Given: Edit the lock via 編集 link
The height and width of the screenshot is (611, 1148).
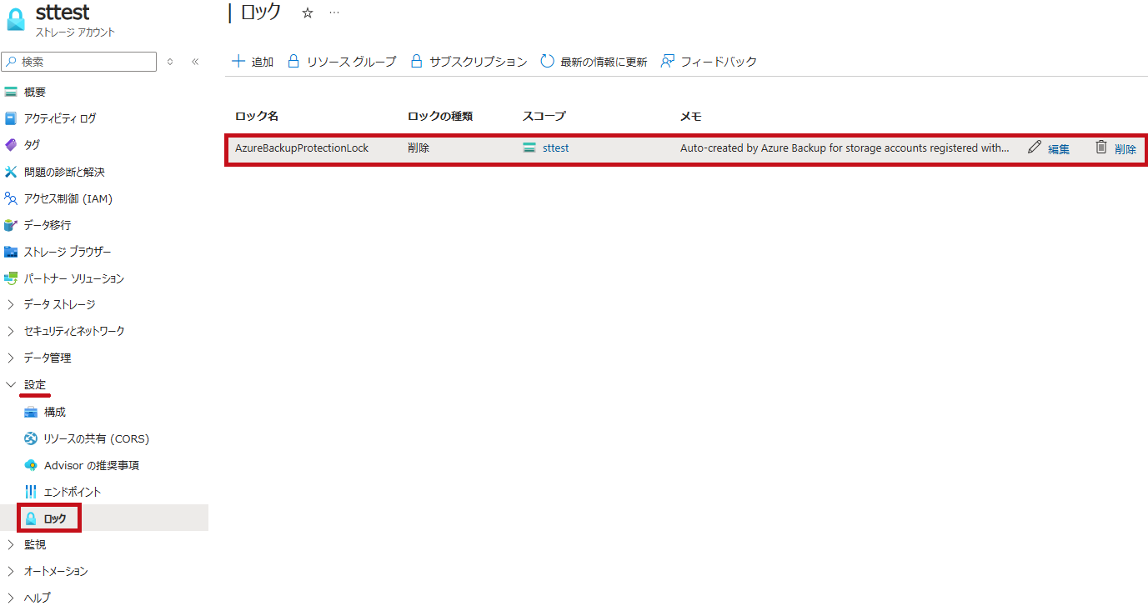Looking at the screenshot, I should [x=1059, y=149].
